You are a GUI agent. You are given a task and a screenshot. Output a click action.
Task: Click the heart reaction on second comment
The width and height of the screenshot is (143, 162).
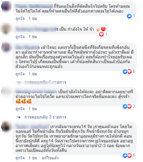coord(102,34)
